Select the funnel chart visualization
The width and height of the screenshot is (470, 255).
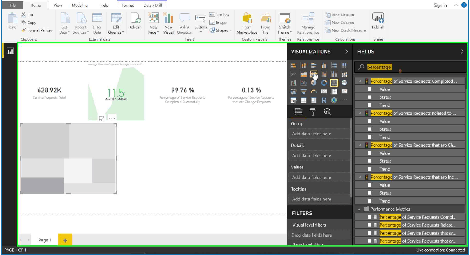point(304,91)
